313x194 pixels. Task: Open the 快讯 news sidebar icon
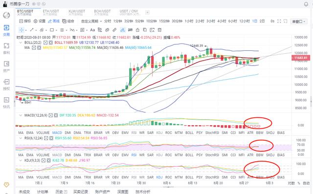(6, 103)
